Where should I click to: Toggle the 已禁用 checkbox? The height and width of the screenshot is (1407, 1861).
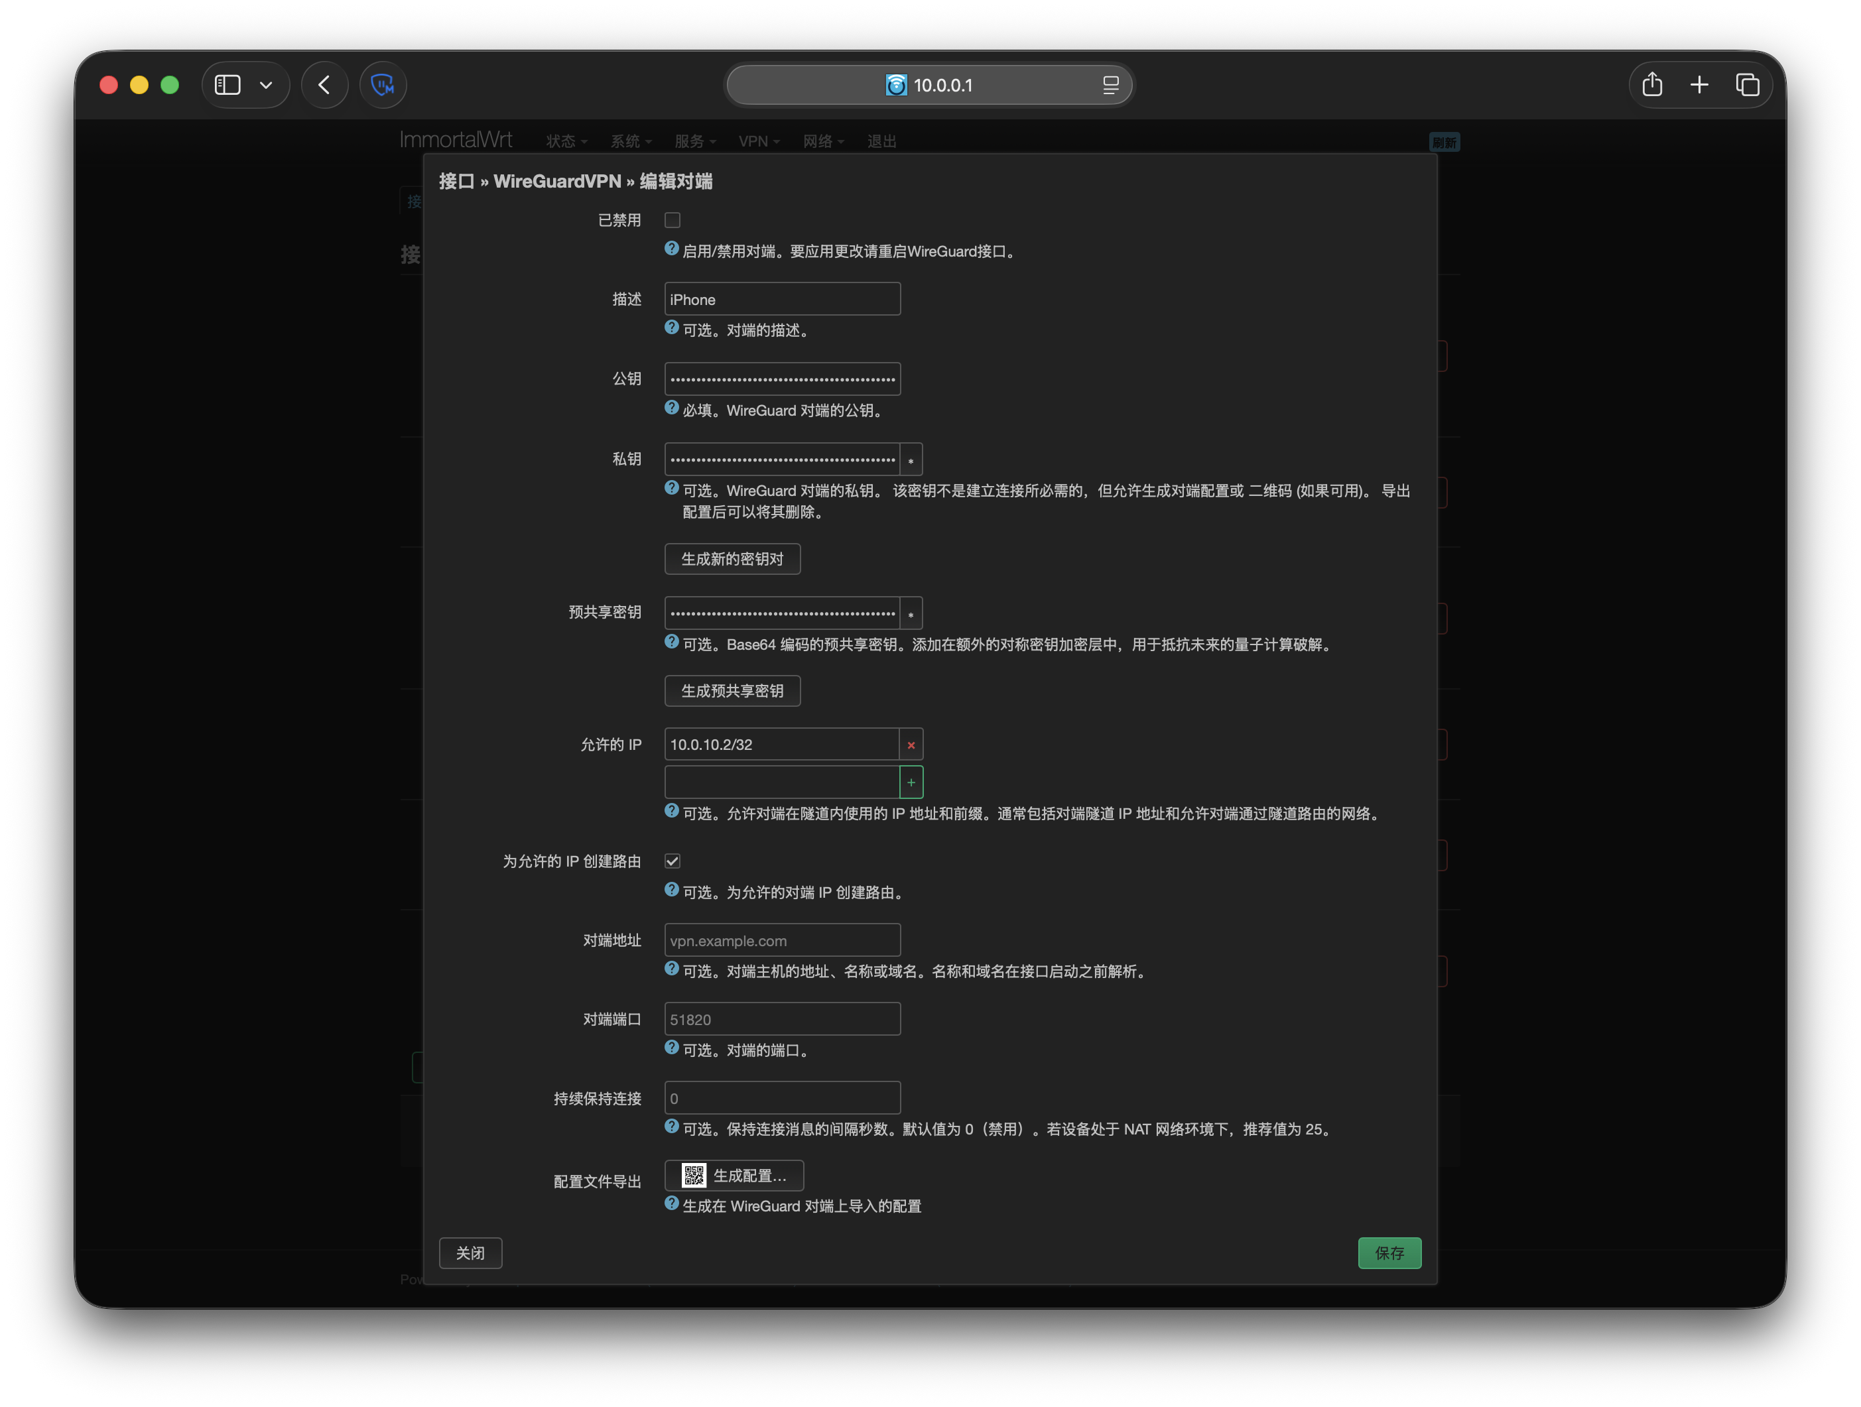(x=673, y=220)
